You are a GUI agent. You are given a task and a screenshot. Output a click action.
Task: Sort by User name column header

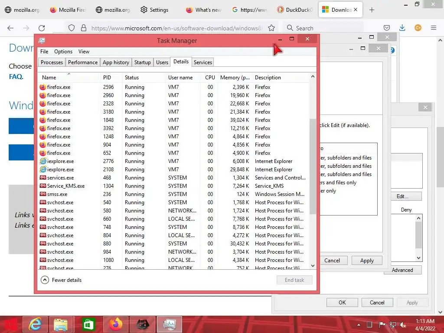point(183,77)
